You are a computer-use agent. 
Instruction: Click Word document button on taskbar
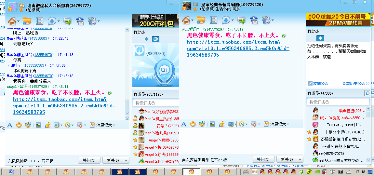tap(11, 171)
